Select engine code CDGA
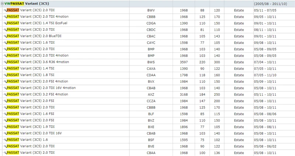The height and width of the screenshot is (156, 295). (x=151, y=23)
